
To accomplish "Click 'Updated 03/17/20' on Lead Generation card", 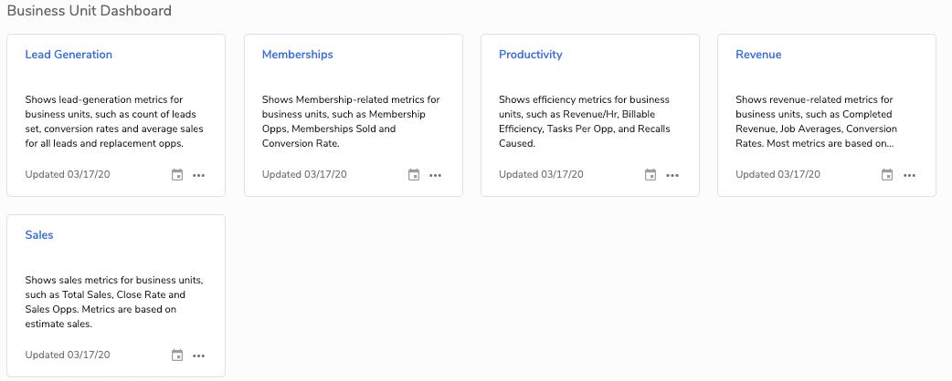I will [68, 174].
